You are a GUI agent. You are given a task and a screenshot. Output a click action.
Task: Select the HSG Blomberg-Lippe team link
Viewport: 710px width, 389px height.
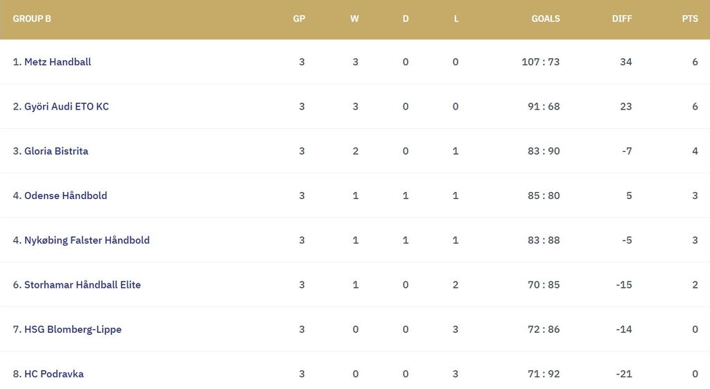(73, 329)
